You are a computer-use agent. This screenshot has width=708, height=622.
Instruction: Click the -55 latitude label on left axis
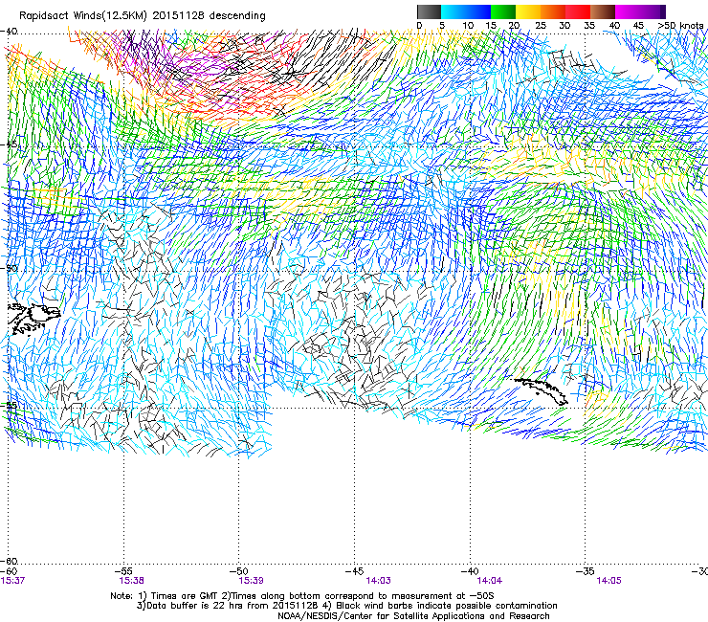click(x=10, y=405)
